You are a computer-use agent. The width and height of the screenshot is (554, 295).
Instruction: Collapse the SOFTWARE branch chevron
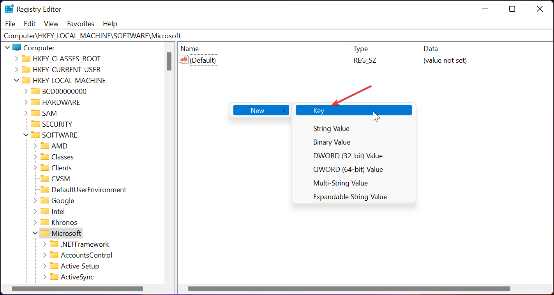point(26,135)
